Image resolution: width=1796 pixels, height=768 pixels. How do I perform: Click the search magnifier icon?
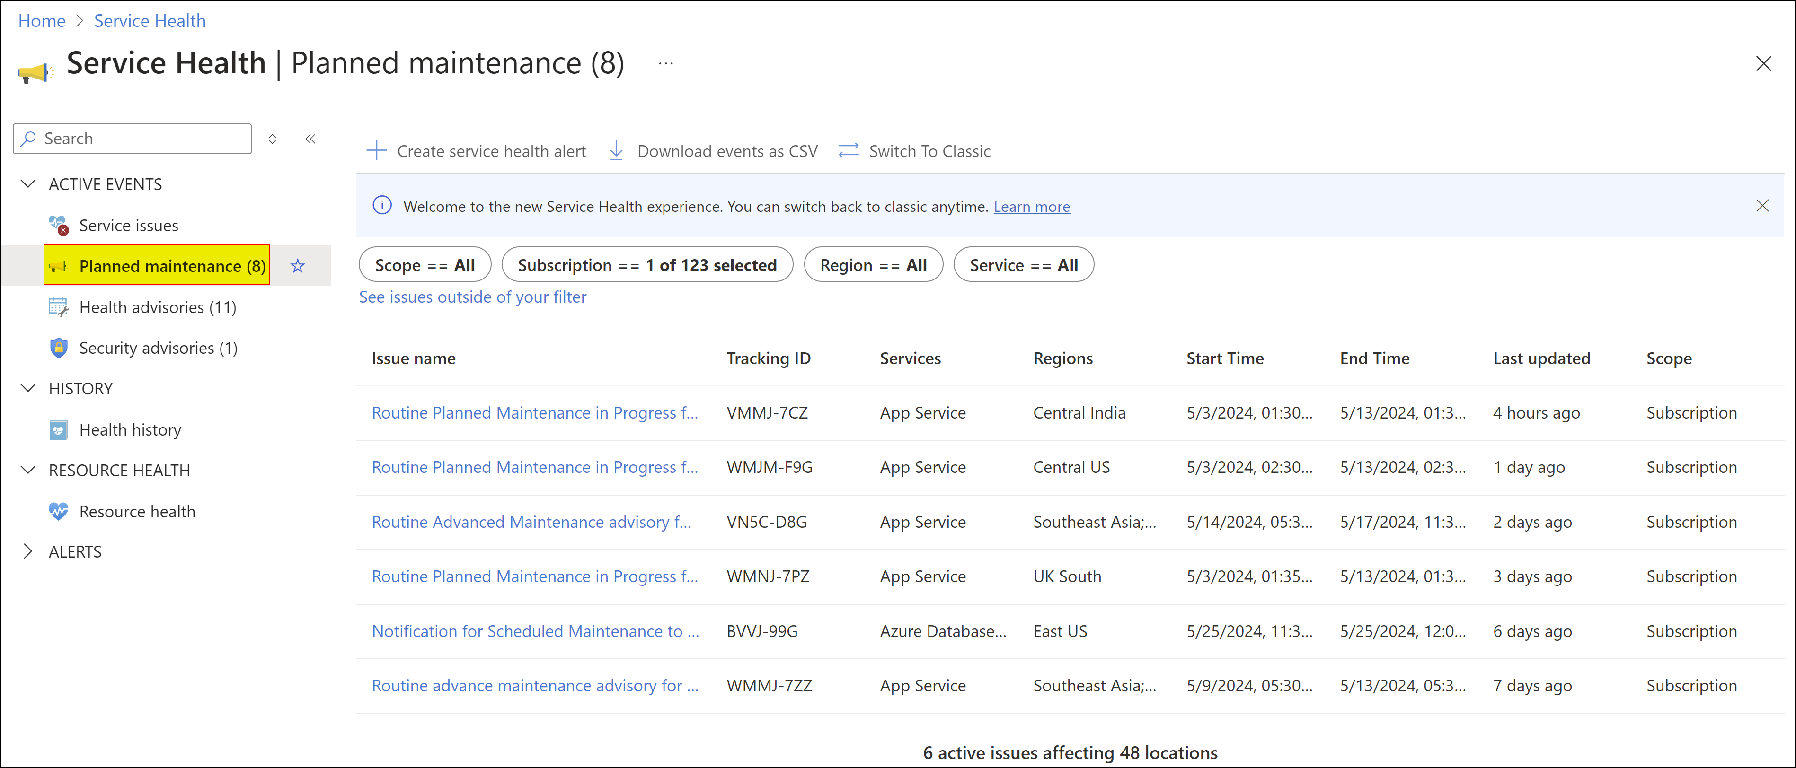tap(28, 139)
